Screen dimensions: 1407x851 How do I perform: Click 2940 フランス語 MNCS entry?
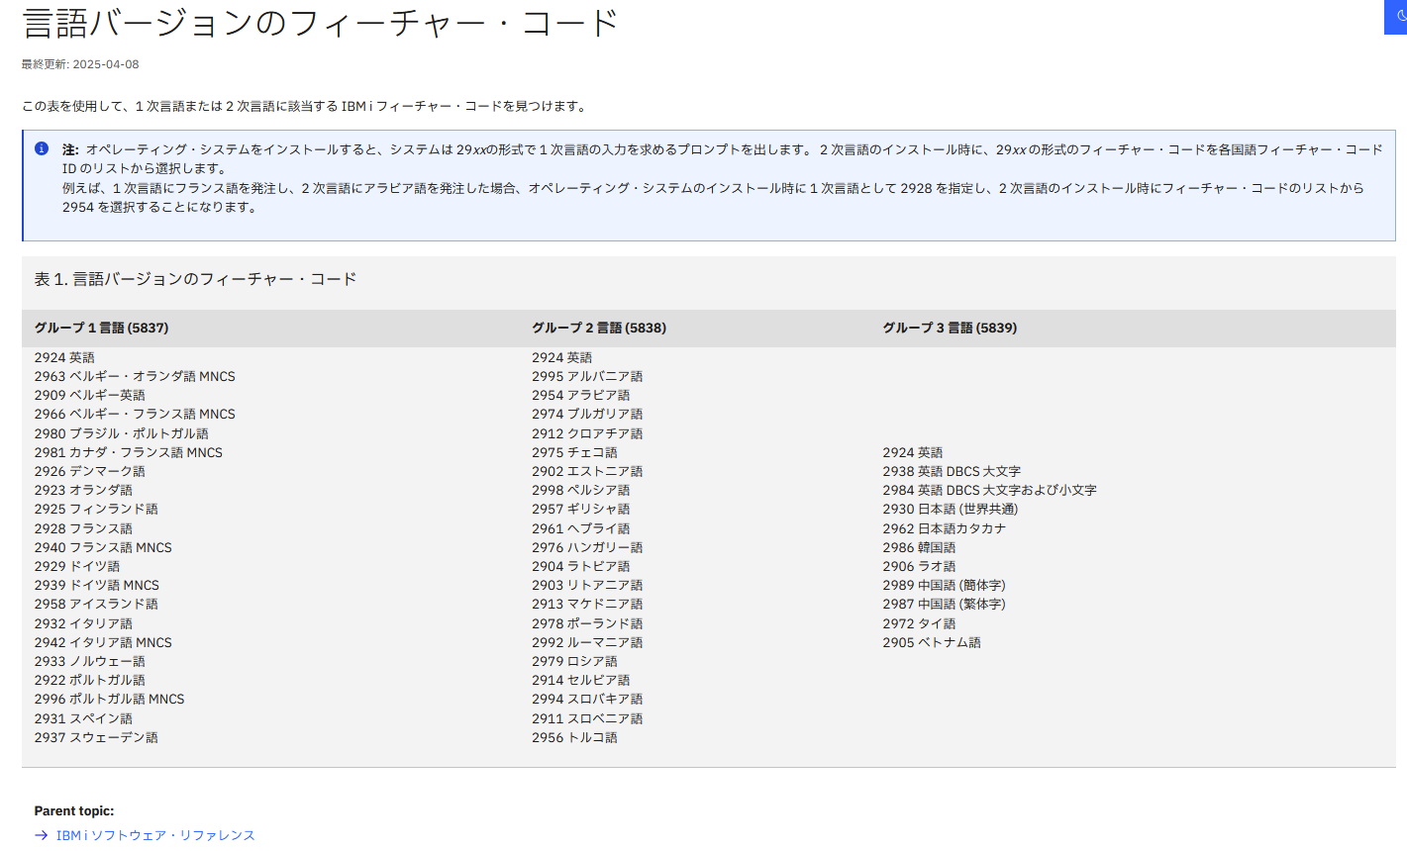point(103,547)
